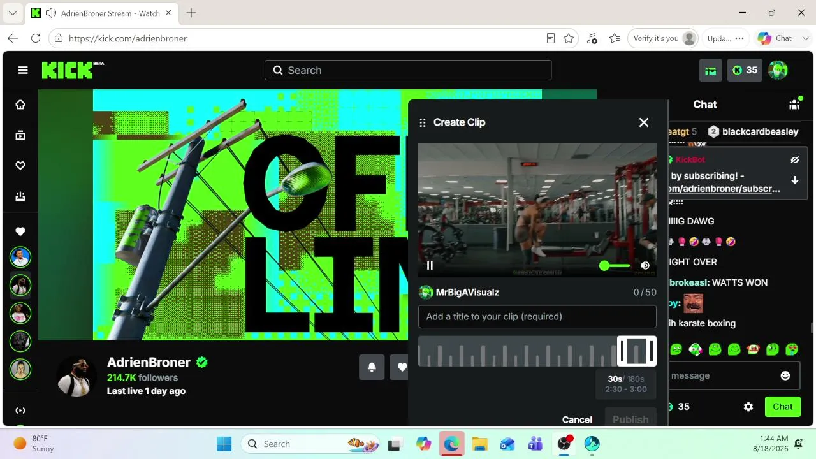Mute the clip preview speaker icon

[x=645, y=266]
